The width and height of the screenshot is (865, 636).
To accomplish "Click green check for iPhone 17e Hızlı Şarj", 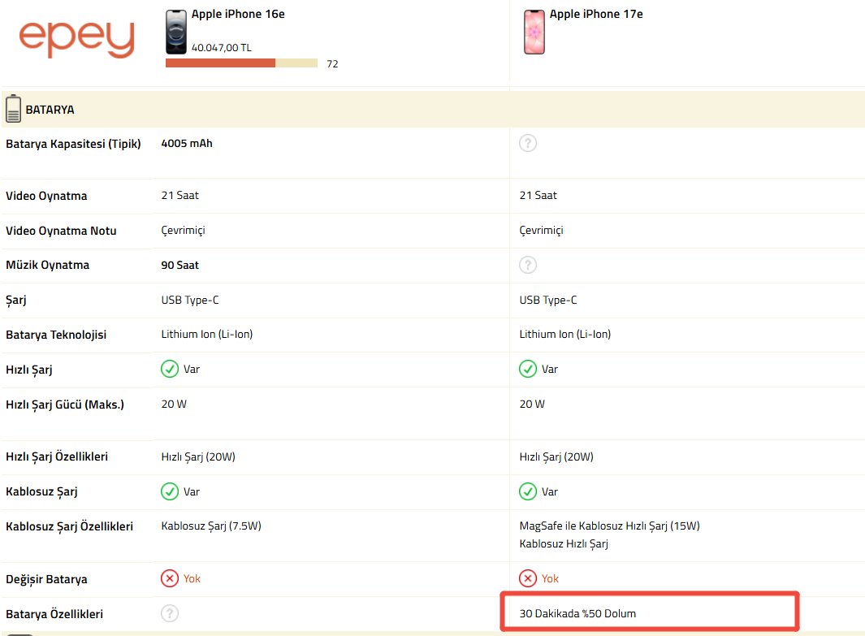I will 528,370.
